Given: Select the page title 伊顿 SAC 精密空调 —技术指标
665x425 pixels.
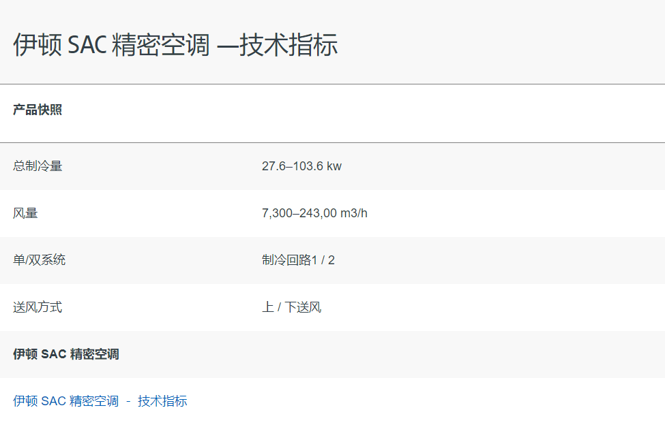Looking at the screenshot, I should 175,44.
